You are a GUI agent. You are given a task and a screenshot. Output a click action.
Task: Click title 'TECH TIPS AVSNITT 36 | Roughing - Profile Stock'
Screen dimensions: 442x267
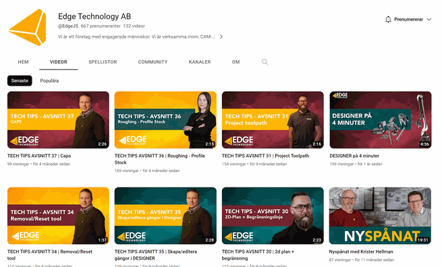[159, 159]
